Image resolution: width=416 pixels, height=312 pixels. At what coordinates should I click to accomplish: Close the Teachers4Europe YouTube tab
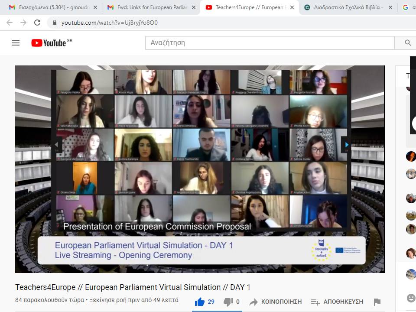click(x=292, y=7)
